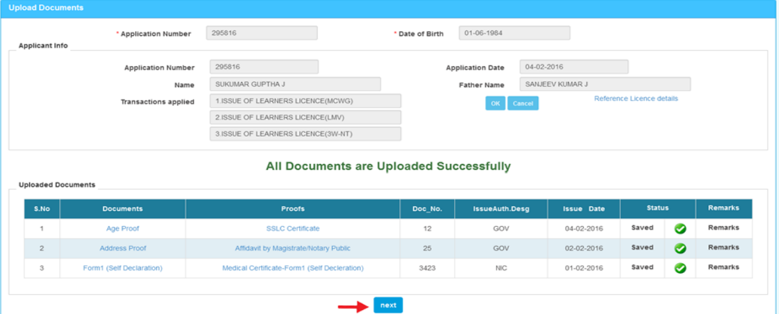Click the Documents column header
The image size is (779, 314).
[122, 209]
